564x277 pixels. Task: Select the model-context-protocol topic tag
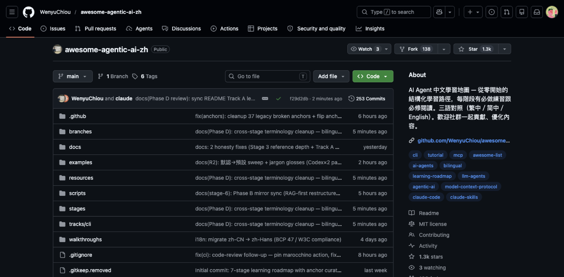pos(471,187)
